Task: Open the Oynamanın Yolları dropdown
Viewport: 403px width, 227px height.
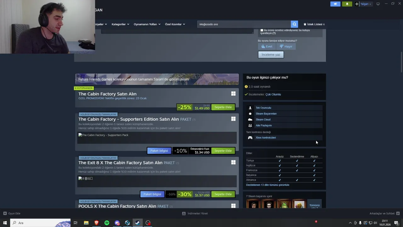Action: tap(147, 24)
